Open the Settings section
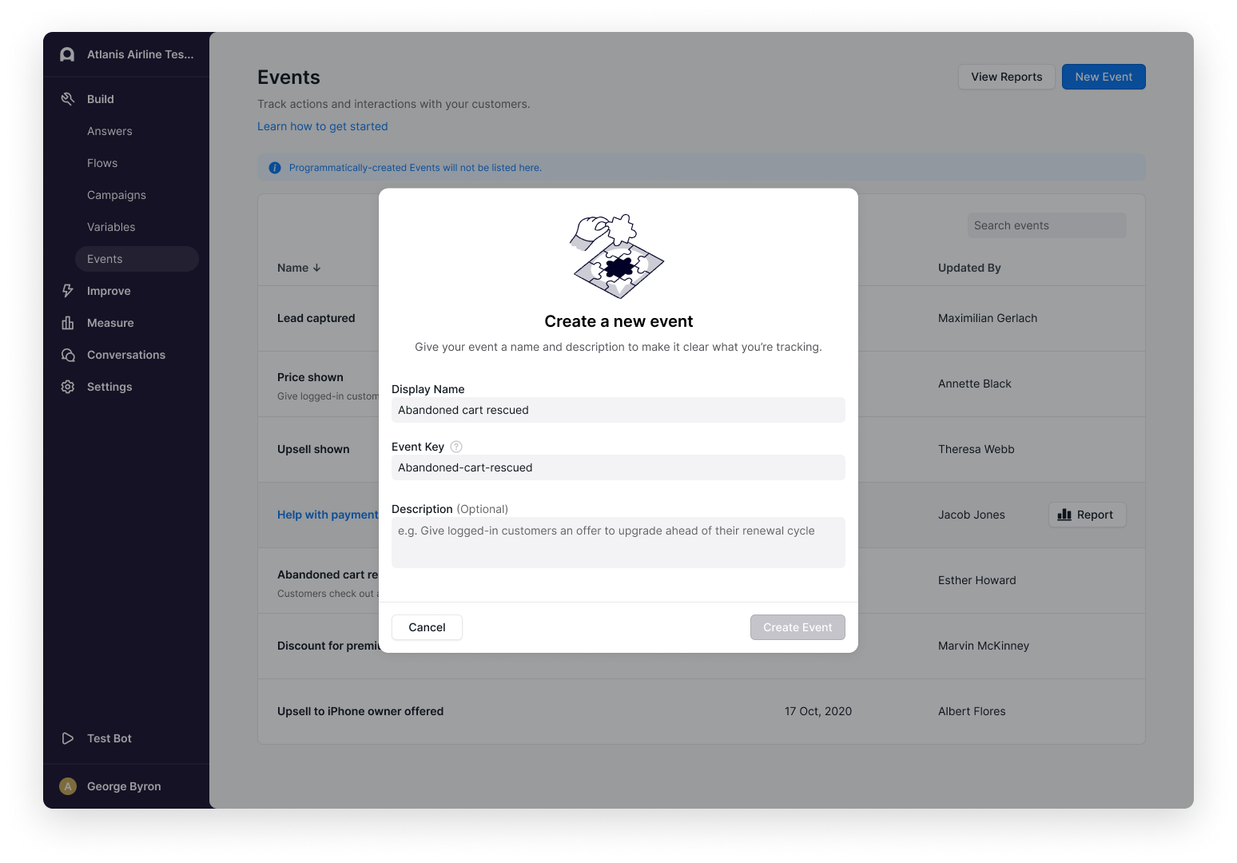Screen dimensions: 1237x863 pyautogui.click(x=109, y=387)
